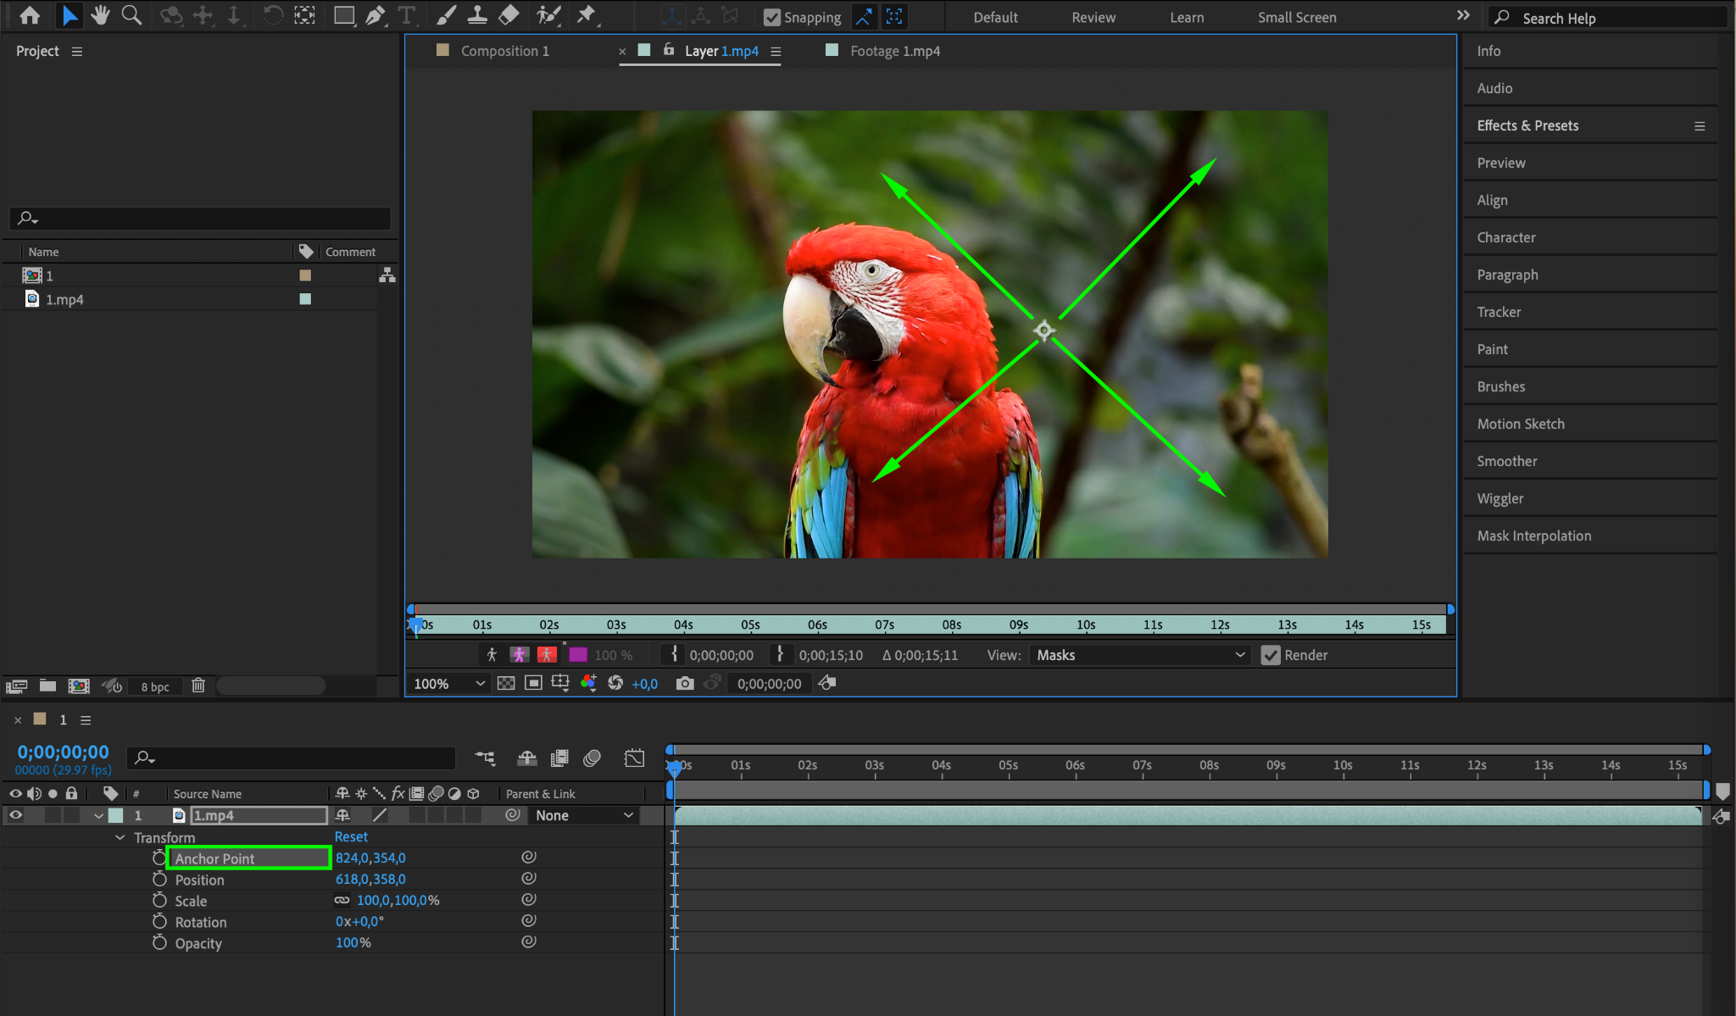Select the Pen tool
This screenshot has height=1016, width=1736.
click(x=375, y=15)
